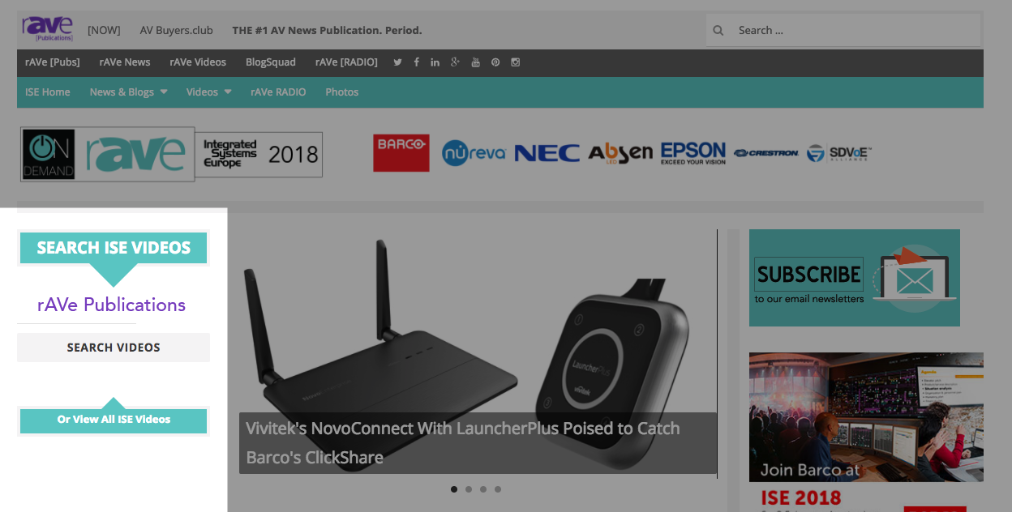1012x512 pixels.
Task: Click the Pinterest icon
Action: (495, 62)
